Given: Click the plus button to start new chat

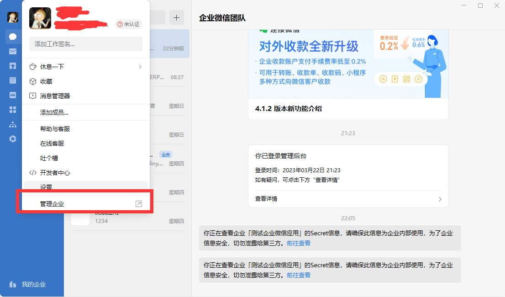Looking at the screenshot, I should click(x=177, y=17).
